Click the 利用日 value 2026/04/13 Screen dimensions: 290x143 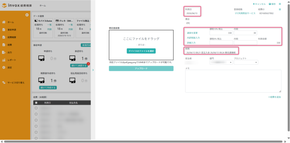coord(192,13)
